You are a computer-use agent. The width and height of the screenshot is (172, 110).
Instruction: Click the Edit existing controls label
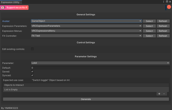[14, 49]
